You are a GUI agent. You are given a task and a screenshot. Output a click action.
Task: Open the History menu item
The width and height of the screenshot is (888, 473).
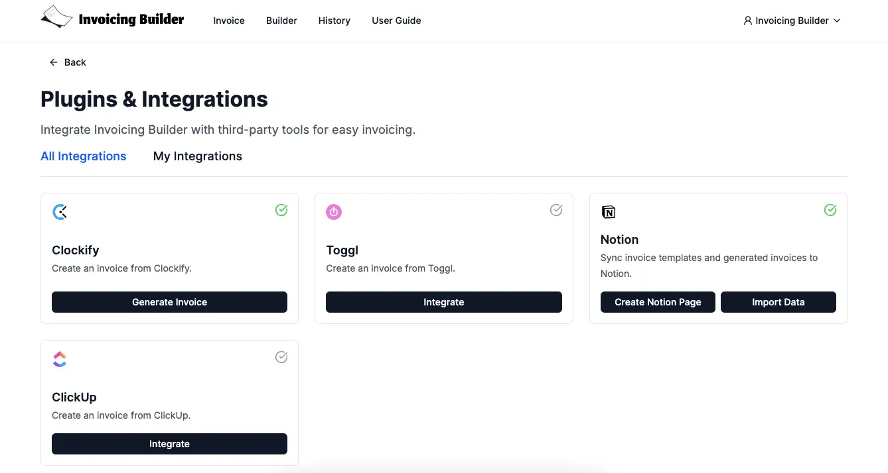(x=334, y=21)
